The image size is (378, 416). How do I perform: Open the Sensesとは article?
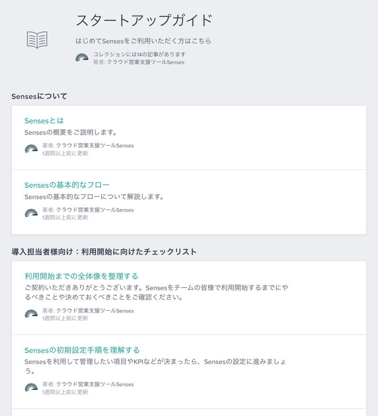(x=44, y=121)
